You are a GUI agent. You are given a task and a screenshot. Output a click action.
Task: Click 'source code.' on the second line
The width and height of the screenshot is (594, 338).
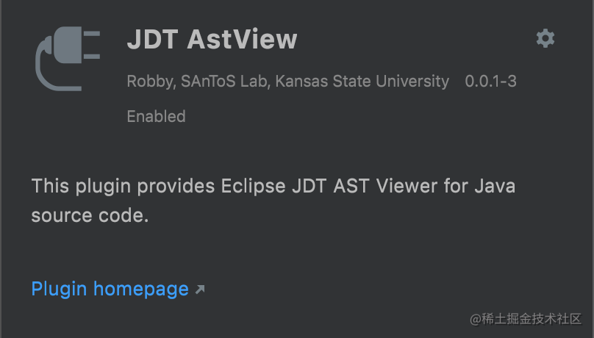(90, 215)
